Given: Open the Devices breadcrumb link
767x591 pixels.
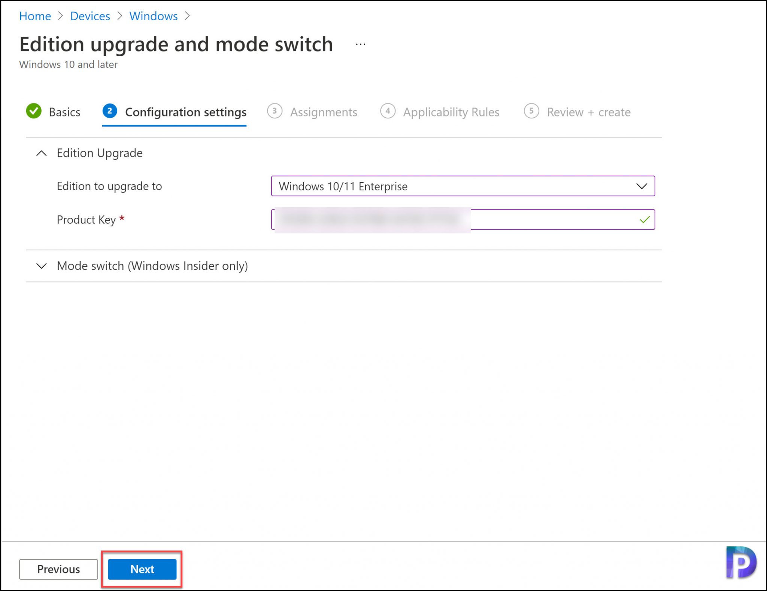Looking at the screenshot, I should pyautogui.click(x=90, y=16).
